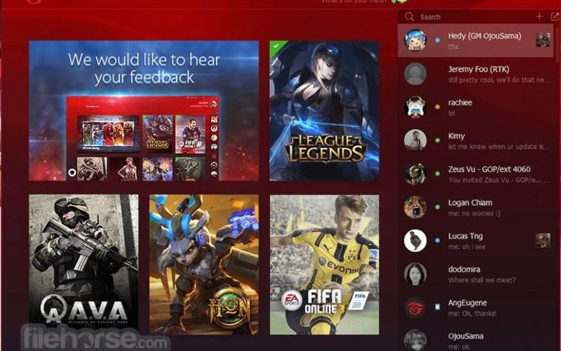The image size is (561, 351).
Task: Click game icon beside Lucas Tng's row
Action: click(543, 240)
